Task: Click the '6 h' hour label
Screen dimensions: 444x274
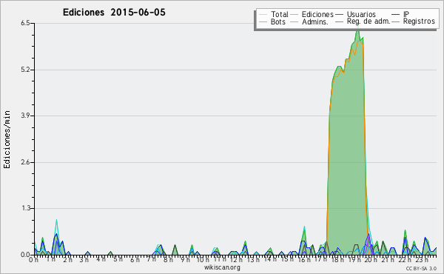Action: pyautogui.click(x=135, y=260)
